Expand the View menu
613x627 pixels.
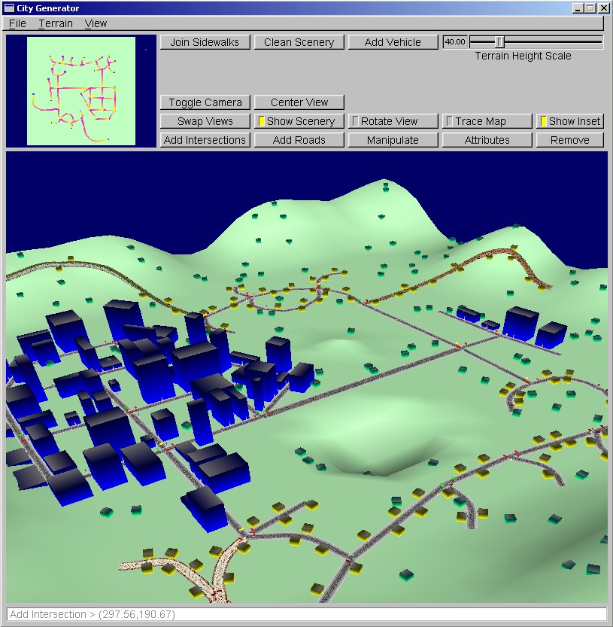click(96, 23)
